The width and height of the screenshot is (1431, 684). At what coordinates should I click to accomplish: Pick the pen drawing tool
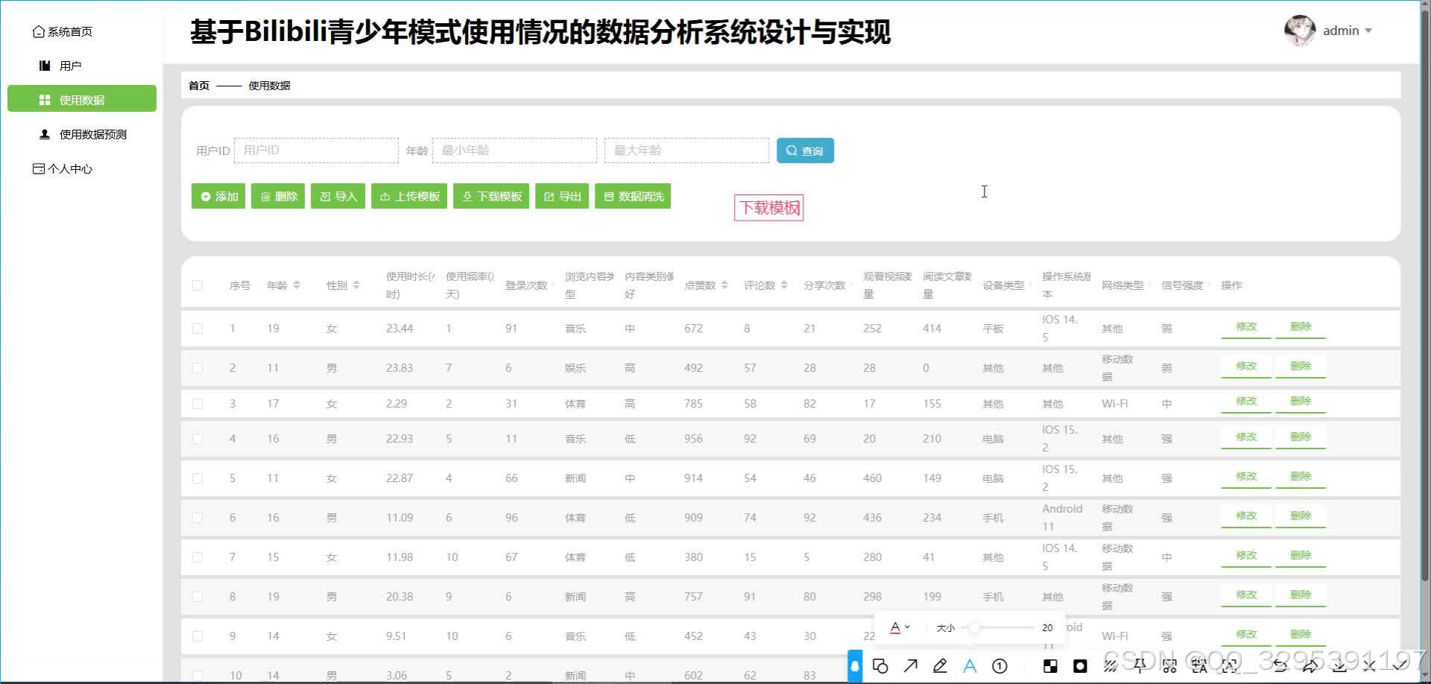click(940, 666)
